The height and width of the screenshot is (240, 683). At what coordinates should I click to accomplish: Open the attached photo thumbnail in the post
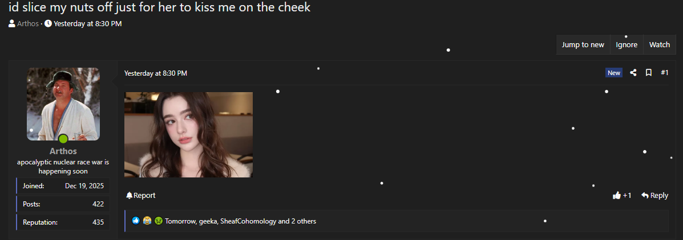[x=188, y=135]
